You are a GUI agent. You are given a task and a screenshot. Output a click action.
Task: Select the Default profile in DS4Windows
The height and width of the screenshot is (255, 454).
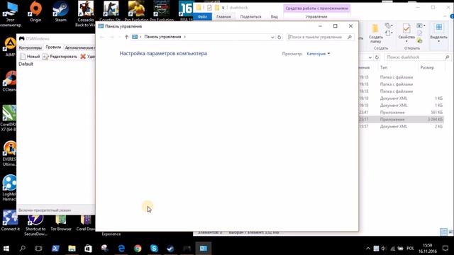coord(26,64)
